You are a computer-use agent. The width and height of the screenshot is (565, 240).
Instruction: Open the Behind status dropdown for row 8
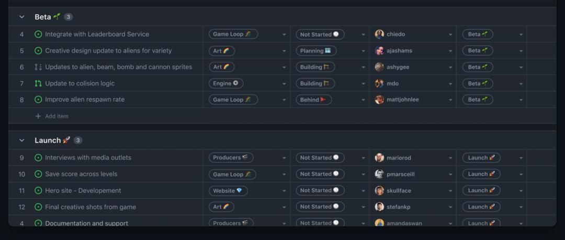[363, 100]
